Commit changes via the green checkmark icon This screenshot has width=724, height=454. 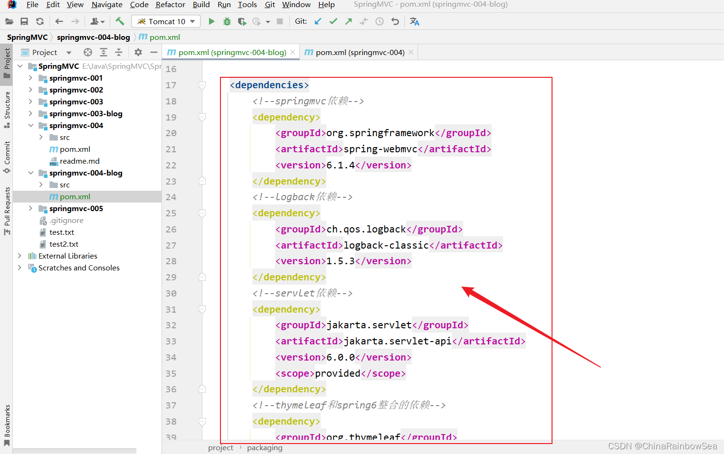click(333, 21)
